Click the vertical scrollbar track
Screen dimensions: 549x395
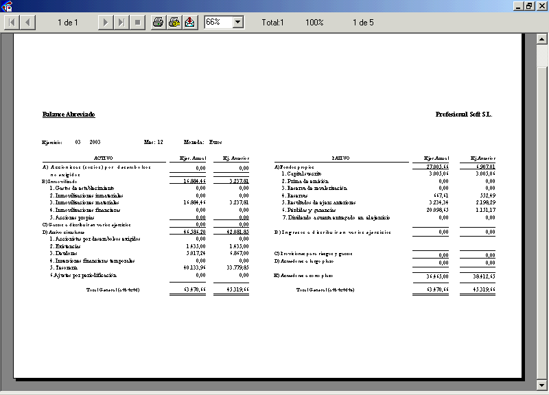coord(541,206)
